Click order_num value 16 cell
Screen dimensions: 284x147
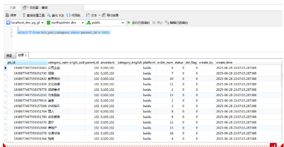click(165, 133)
